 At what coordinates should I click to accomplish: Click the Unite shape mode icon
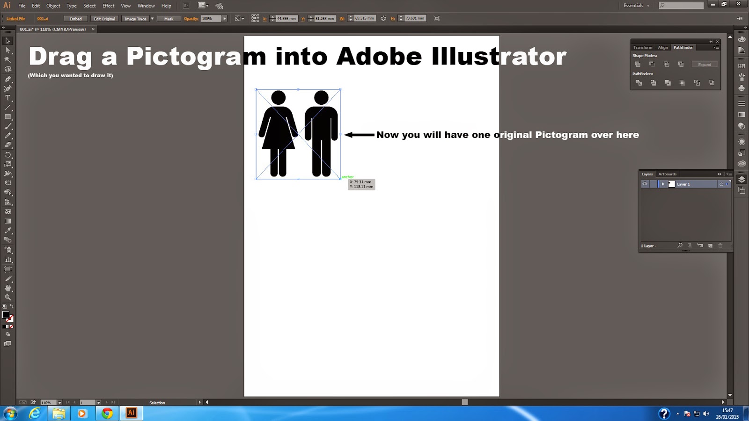coord(638,64)
